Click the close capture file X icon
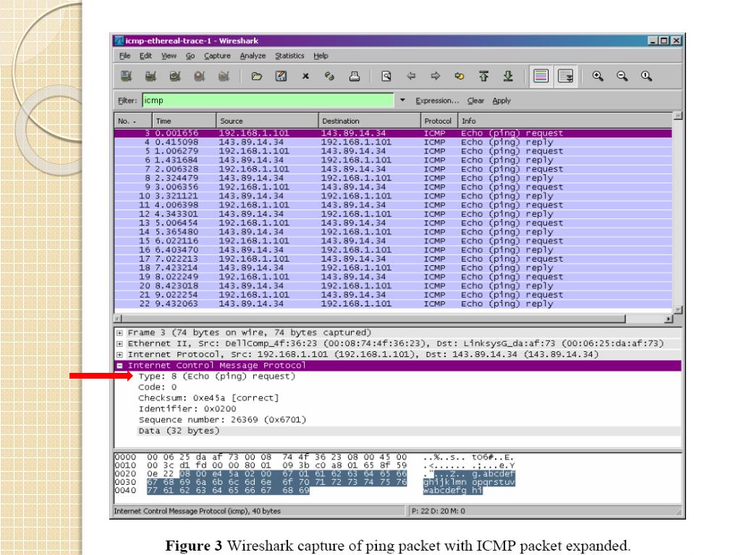The height and width of the screenshot is (555, 741). coord(306,76)
